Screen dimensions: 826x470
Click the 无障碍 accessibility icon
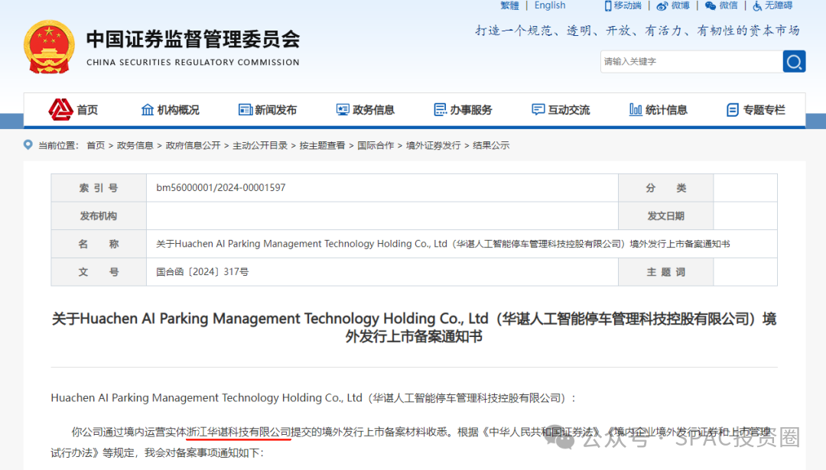coord(757,6)
